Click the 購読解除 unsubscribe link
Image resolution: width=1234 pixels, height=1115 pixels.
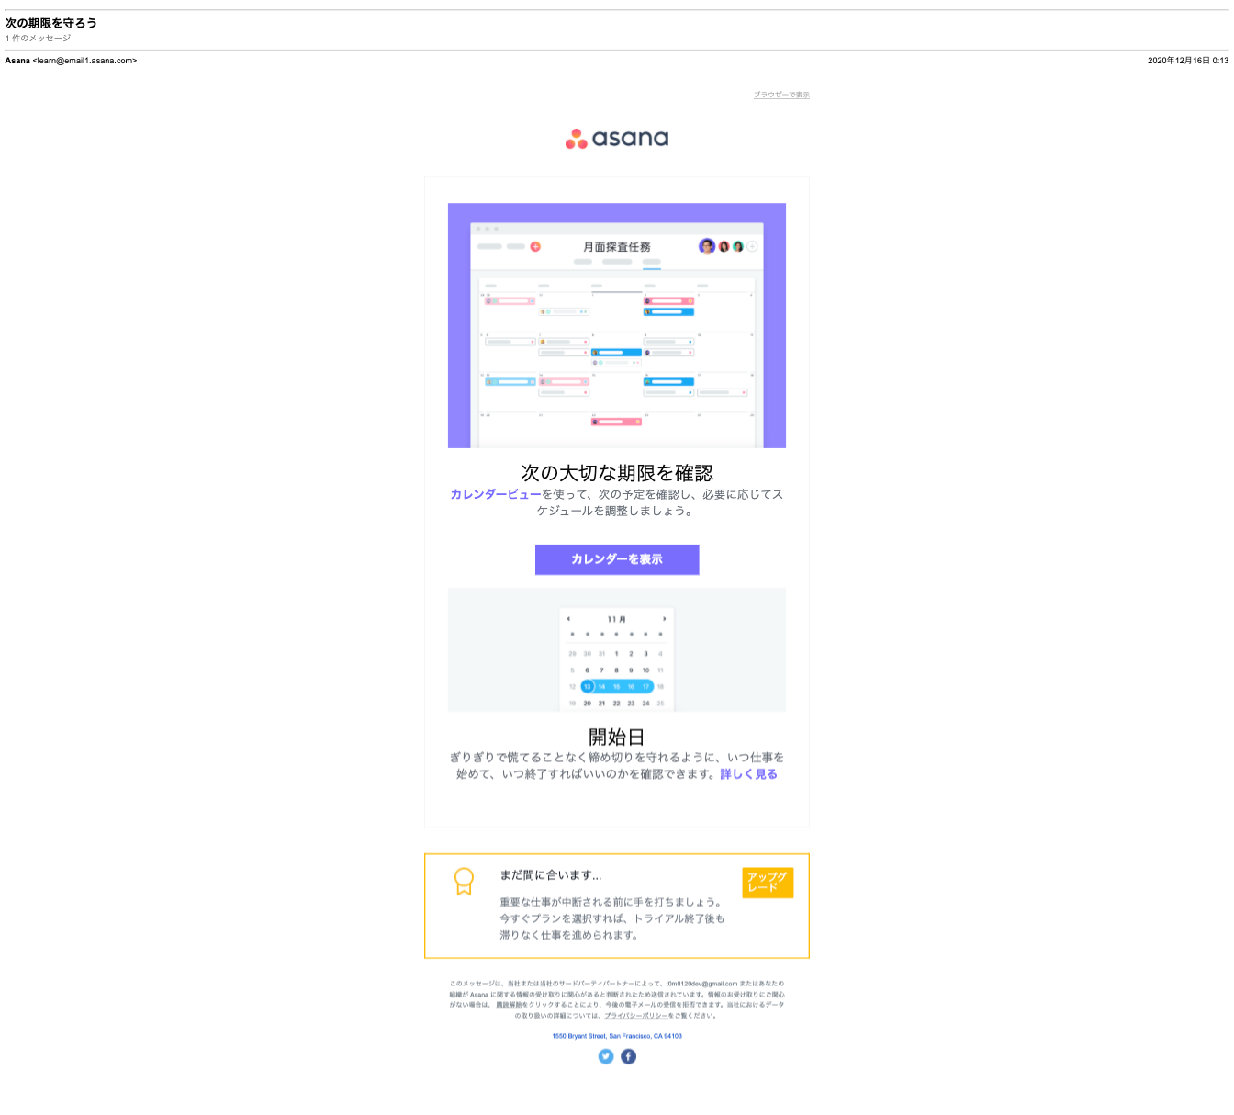point(509,1005)
